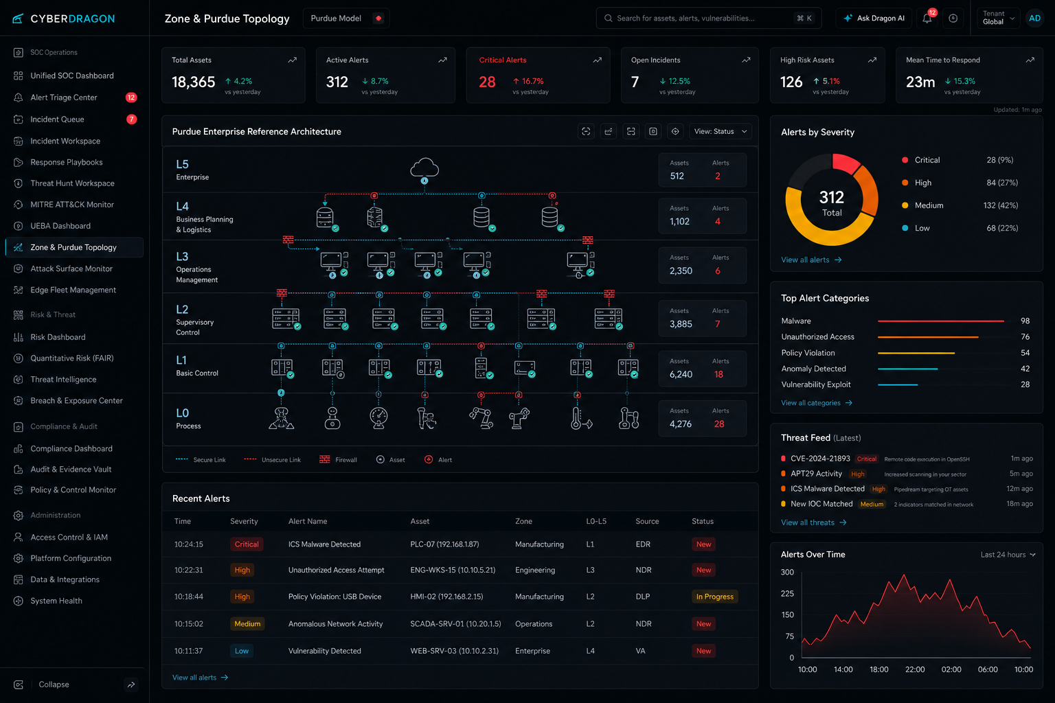Toggle the Purdue Model button

pyautogui.click(x=346, y=19)
